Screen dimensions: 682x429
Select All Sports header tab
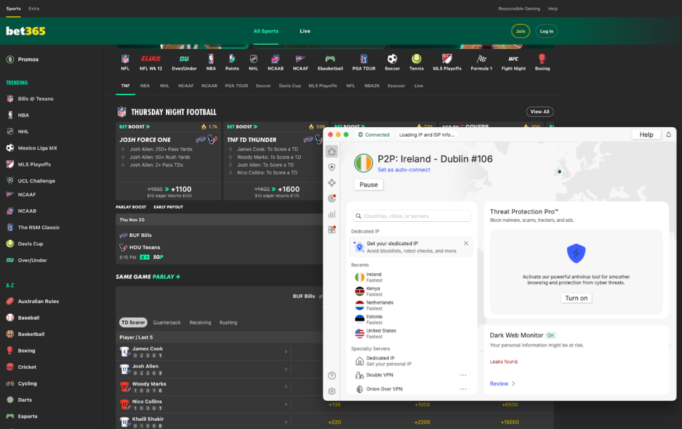[266, 31]
